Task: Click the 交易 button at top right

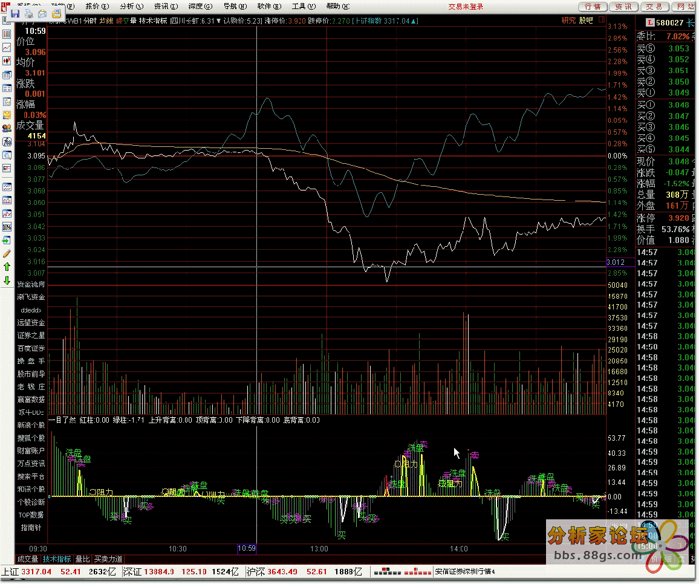Action: [x=654, y=7]
